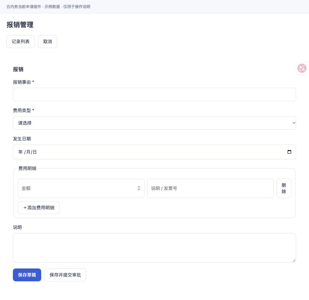The width and height of the screenshot is (309, 300).
Task: Click the top banner text 云内务当前申请组件
Action: point(23,7)
